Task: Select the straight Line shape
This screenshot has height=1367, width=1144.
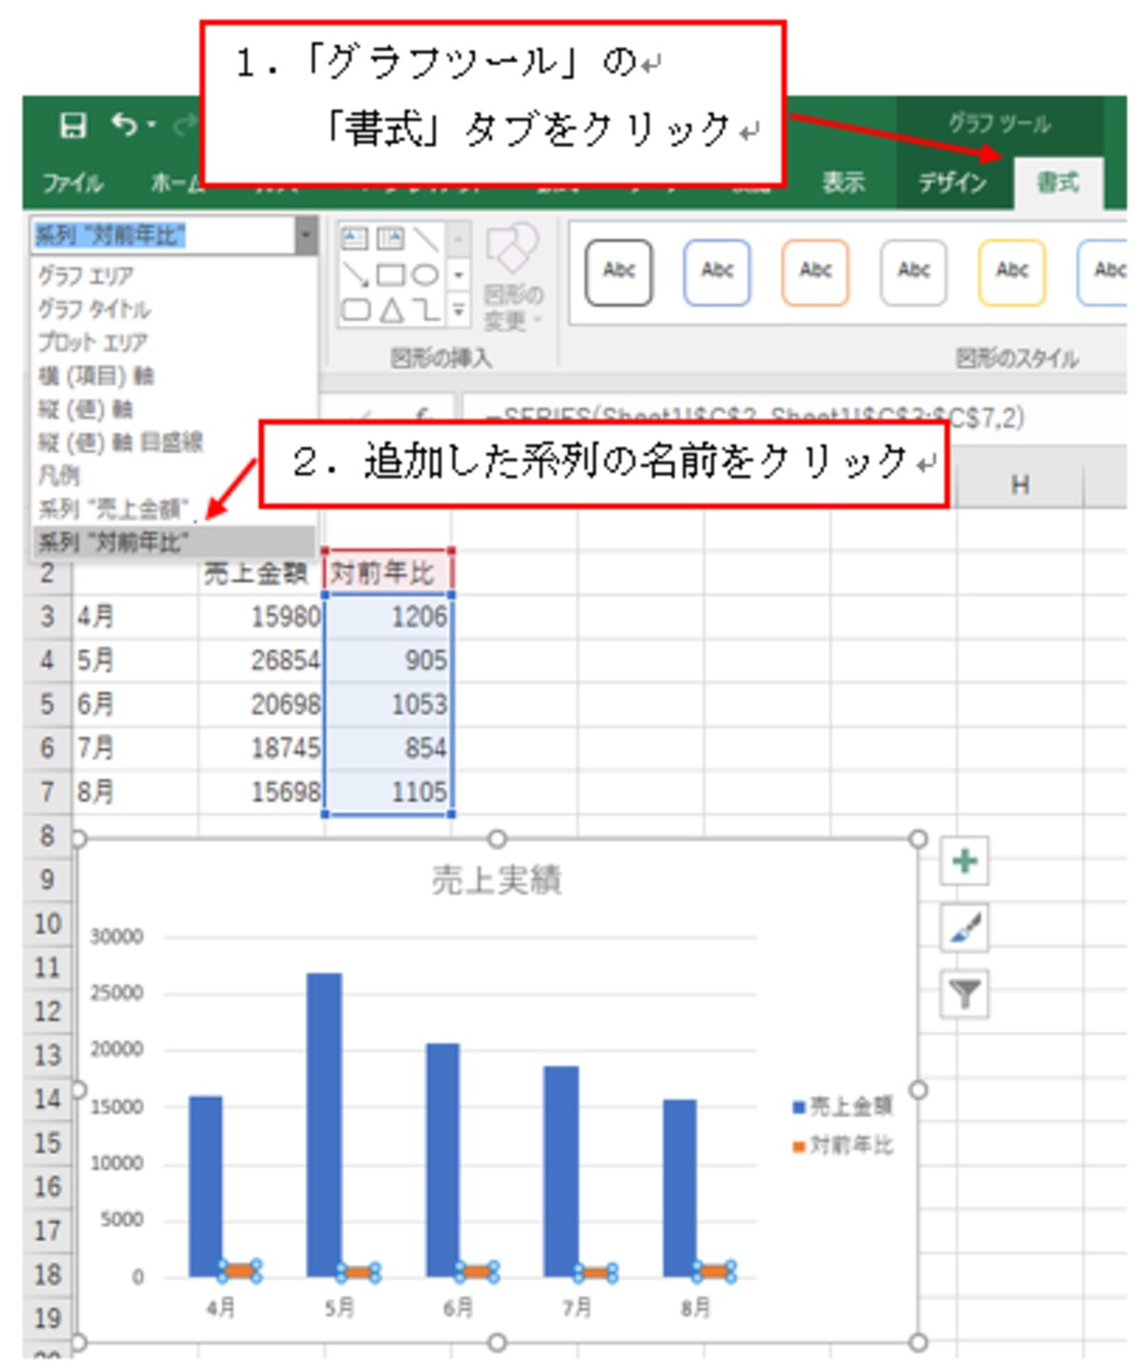Action: click(x=426, y=238)
